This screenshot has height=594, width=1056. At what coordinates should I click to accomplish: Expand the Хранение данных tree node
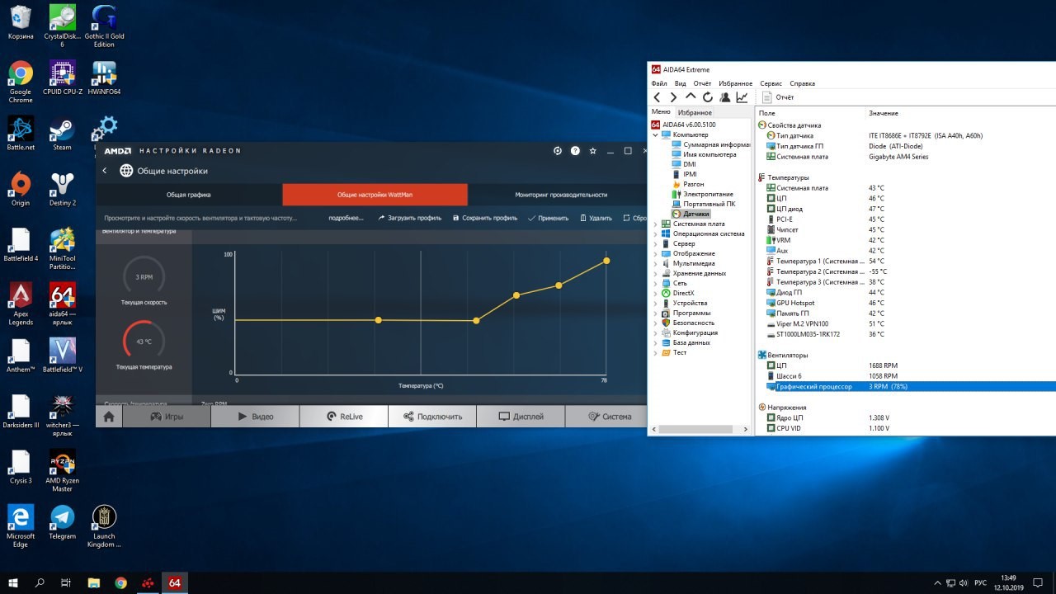click(x=656, y=273)
